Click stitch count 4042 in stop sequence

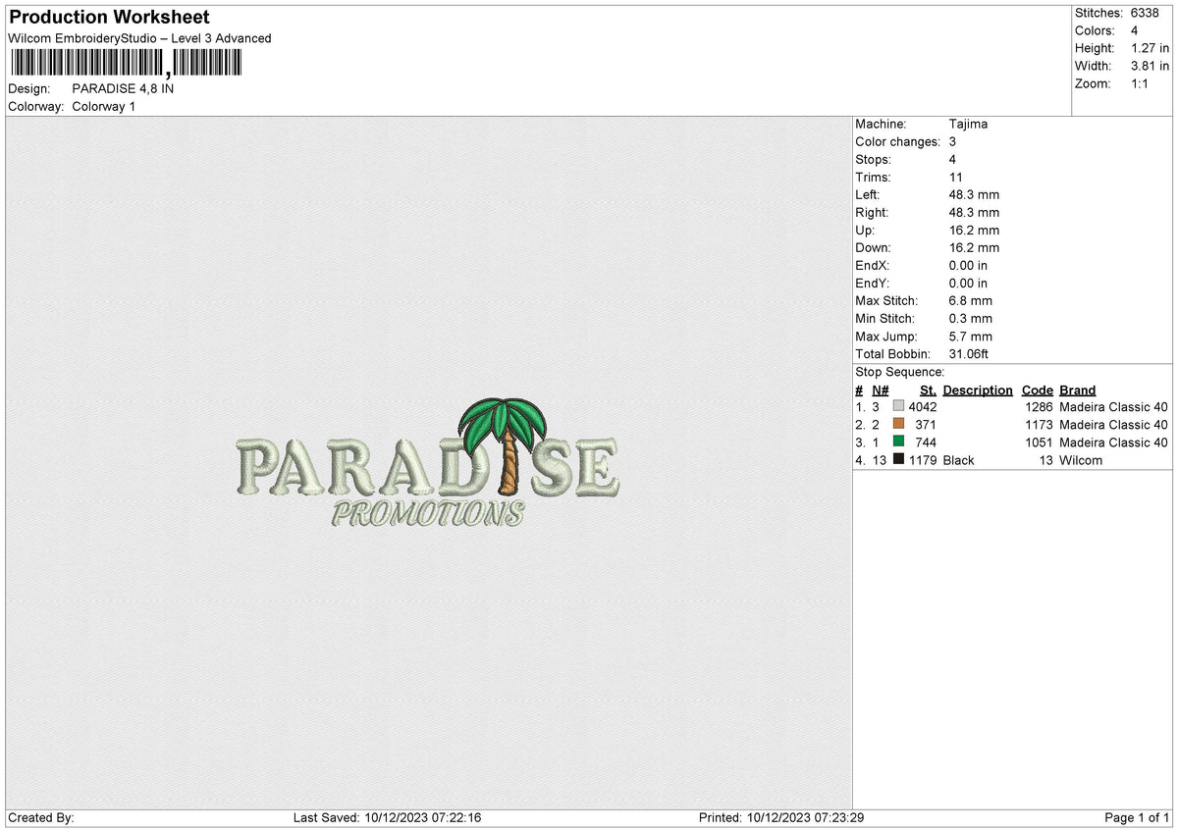(923, 406)
